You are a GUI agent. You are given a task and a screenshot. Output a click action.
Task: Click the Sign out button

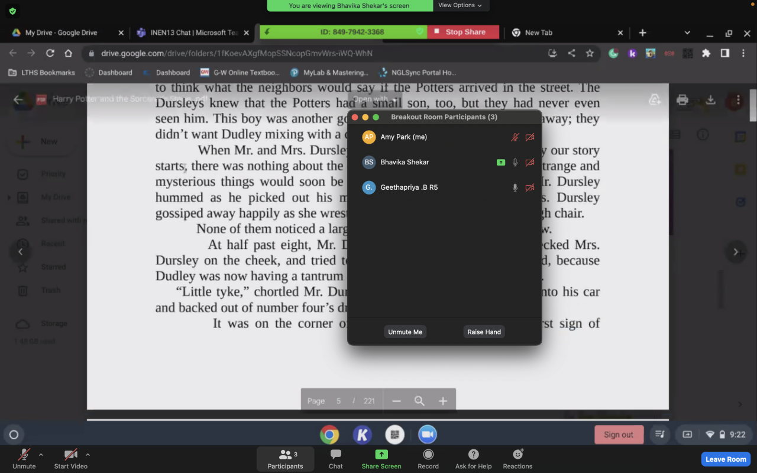tap(619, 435)
